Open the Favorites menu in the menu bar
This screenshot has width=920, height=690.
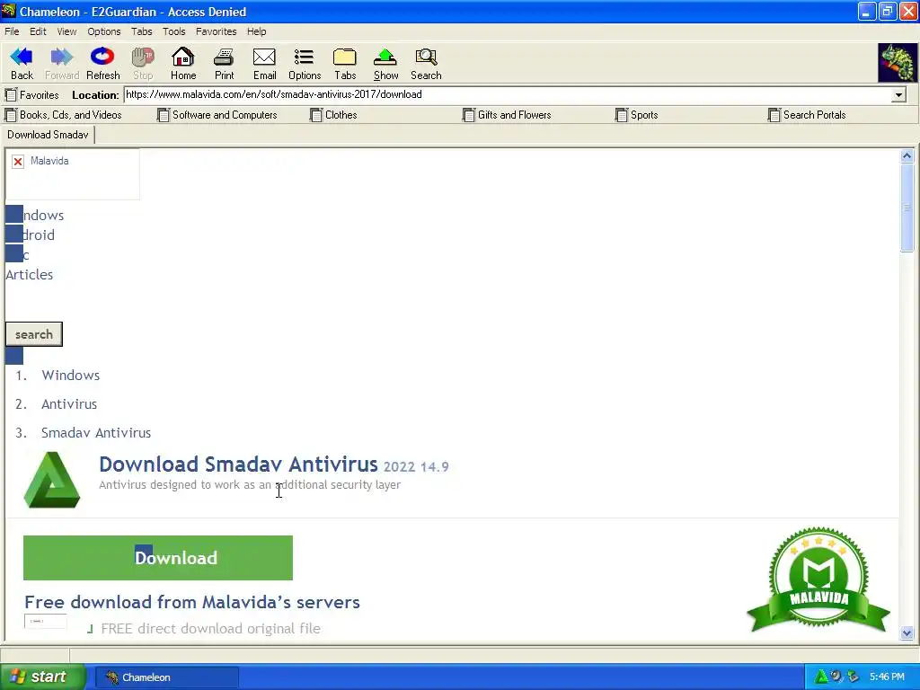216,31
